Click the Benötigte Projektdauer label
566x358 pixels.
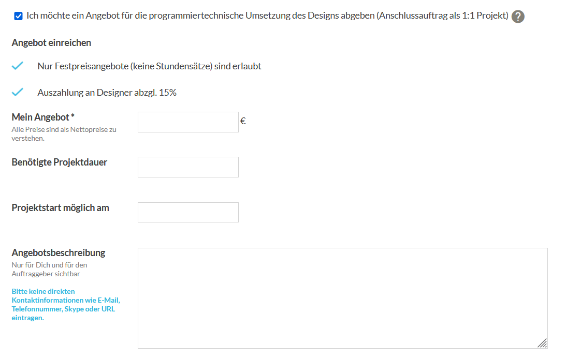click(59, 162)
